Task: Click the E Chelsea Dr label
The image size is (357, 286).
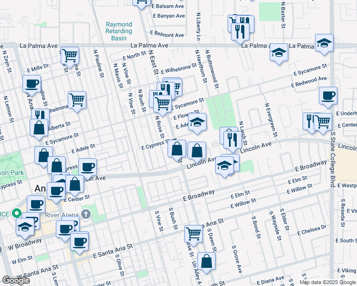Action: (312, 230)
